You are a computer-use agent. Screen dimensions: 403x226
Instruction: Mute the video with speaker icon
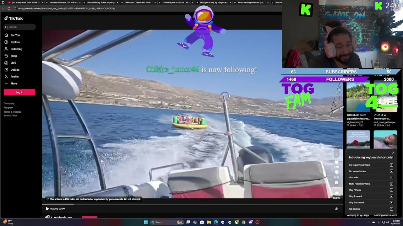[336, 209]
